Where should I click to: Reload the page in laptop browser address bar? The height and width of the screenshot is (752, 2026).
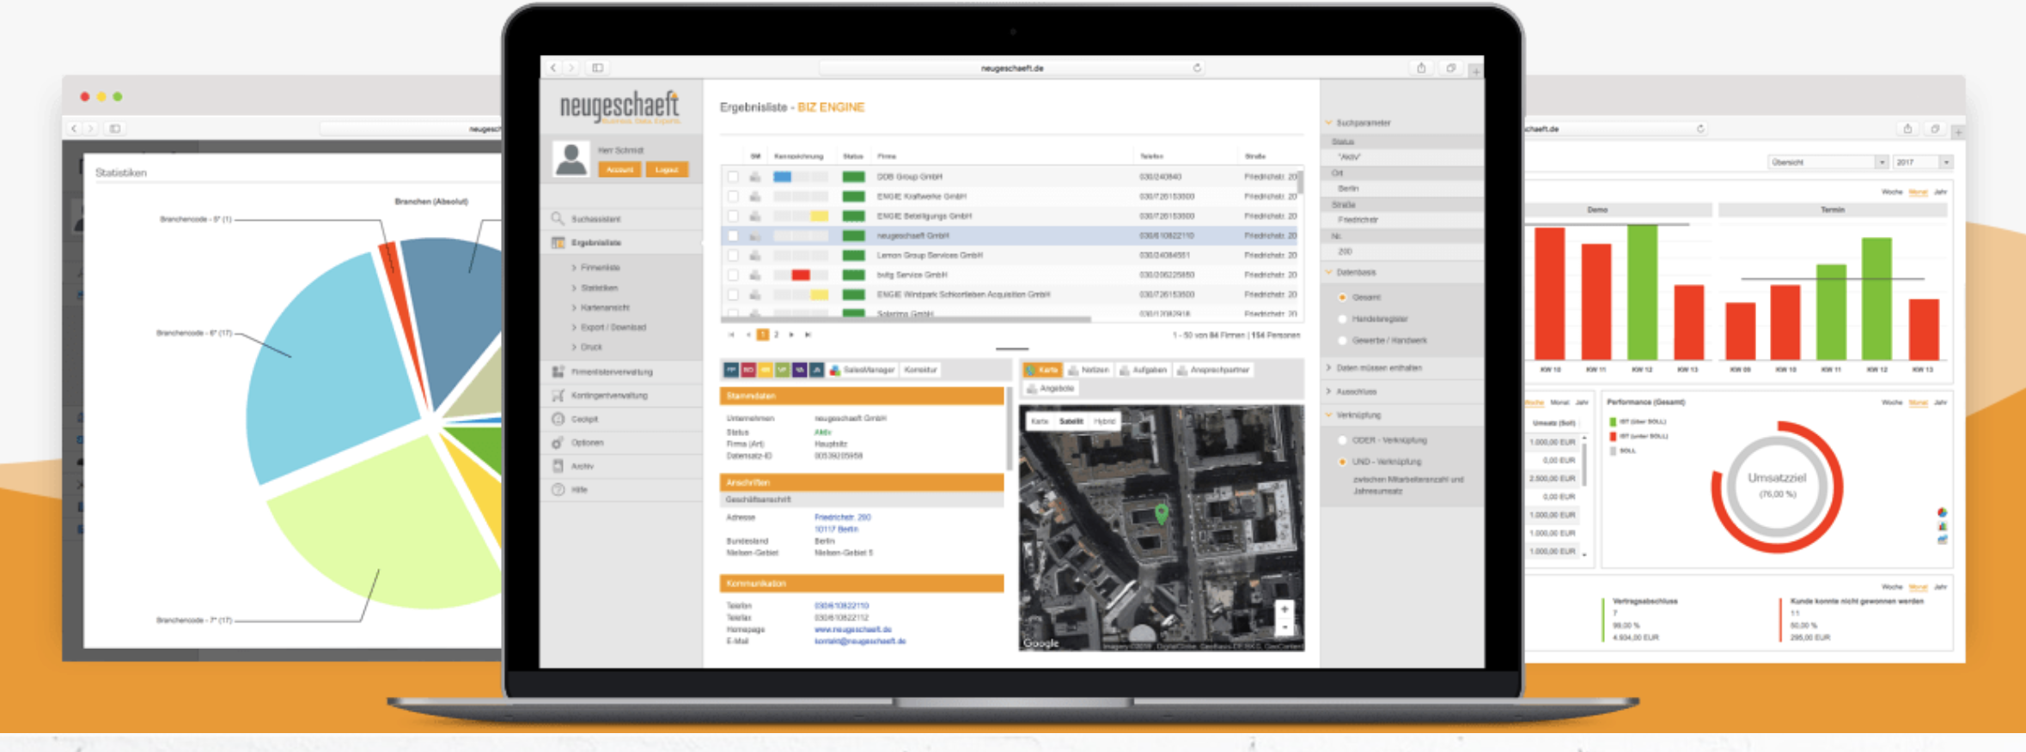point(1197,68)
